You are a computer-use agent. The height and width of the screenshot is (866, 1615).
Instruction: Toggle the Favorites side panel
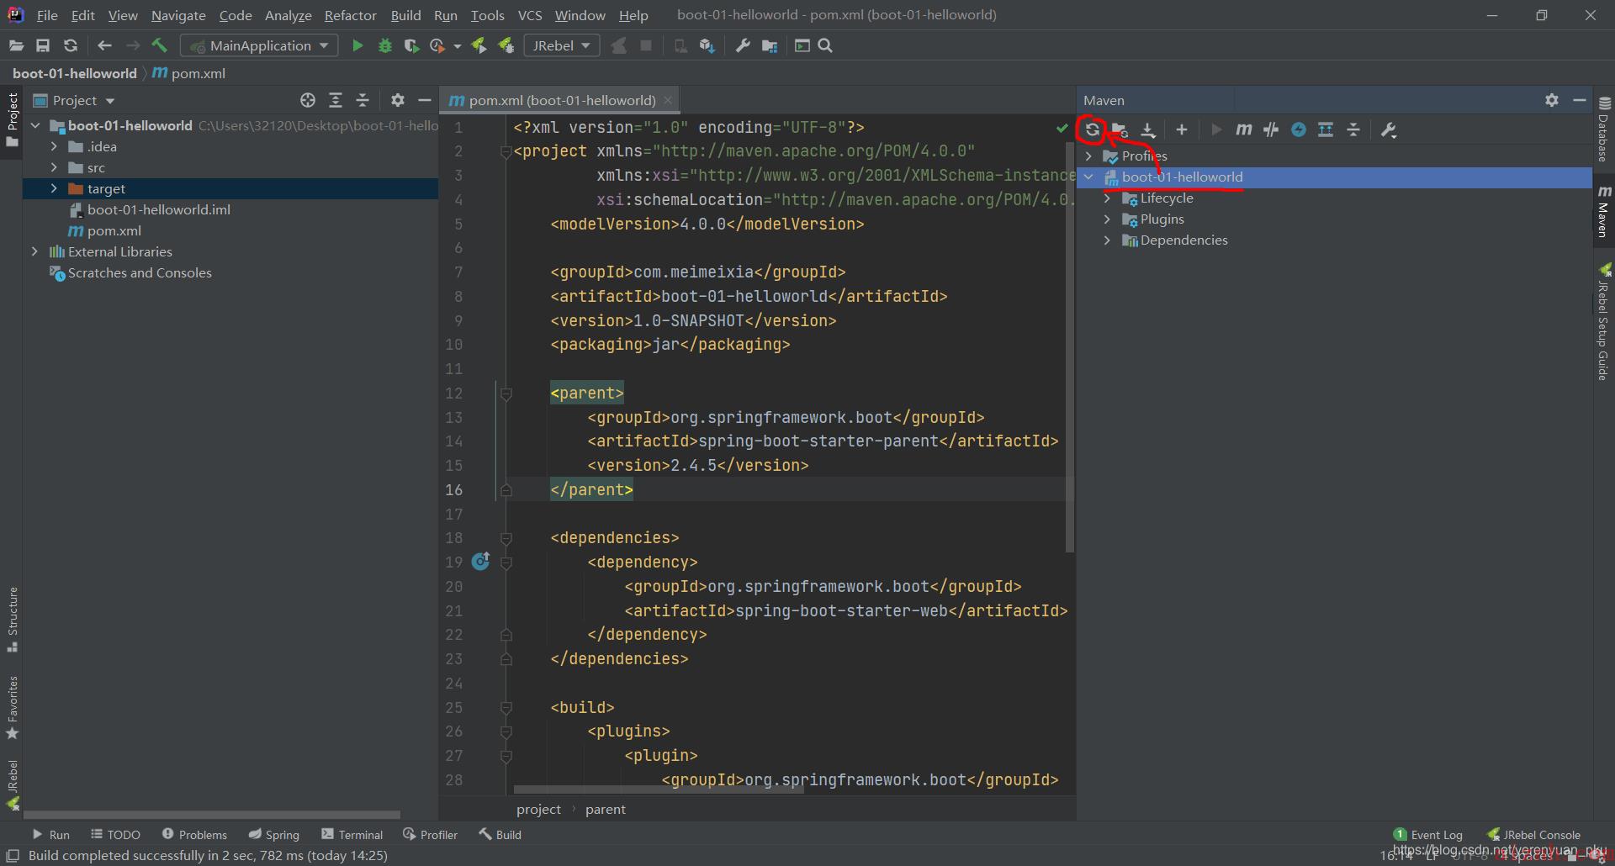tap(12, 708)
